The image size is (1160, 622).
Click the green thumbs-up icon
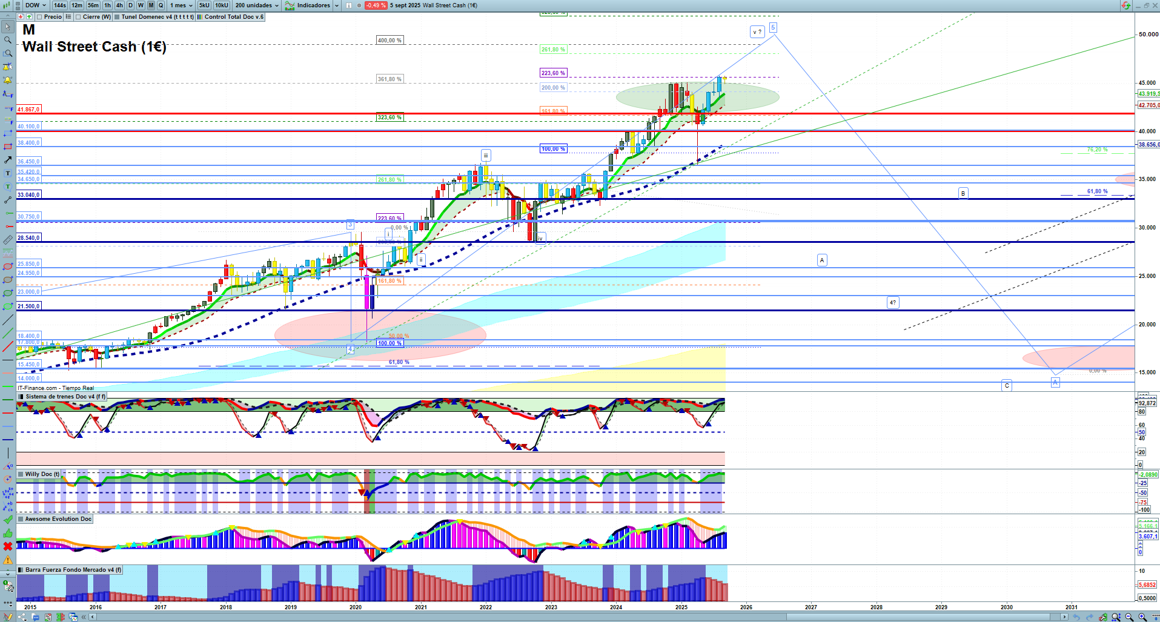coord(8,533)
